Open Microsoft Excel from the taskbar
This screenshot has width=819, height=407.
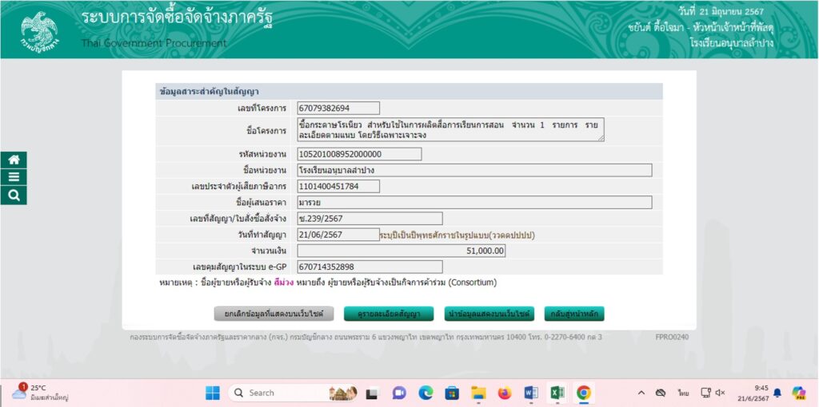[x=557, y=393]
